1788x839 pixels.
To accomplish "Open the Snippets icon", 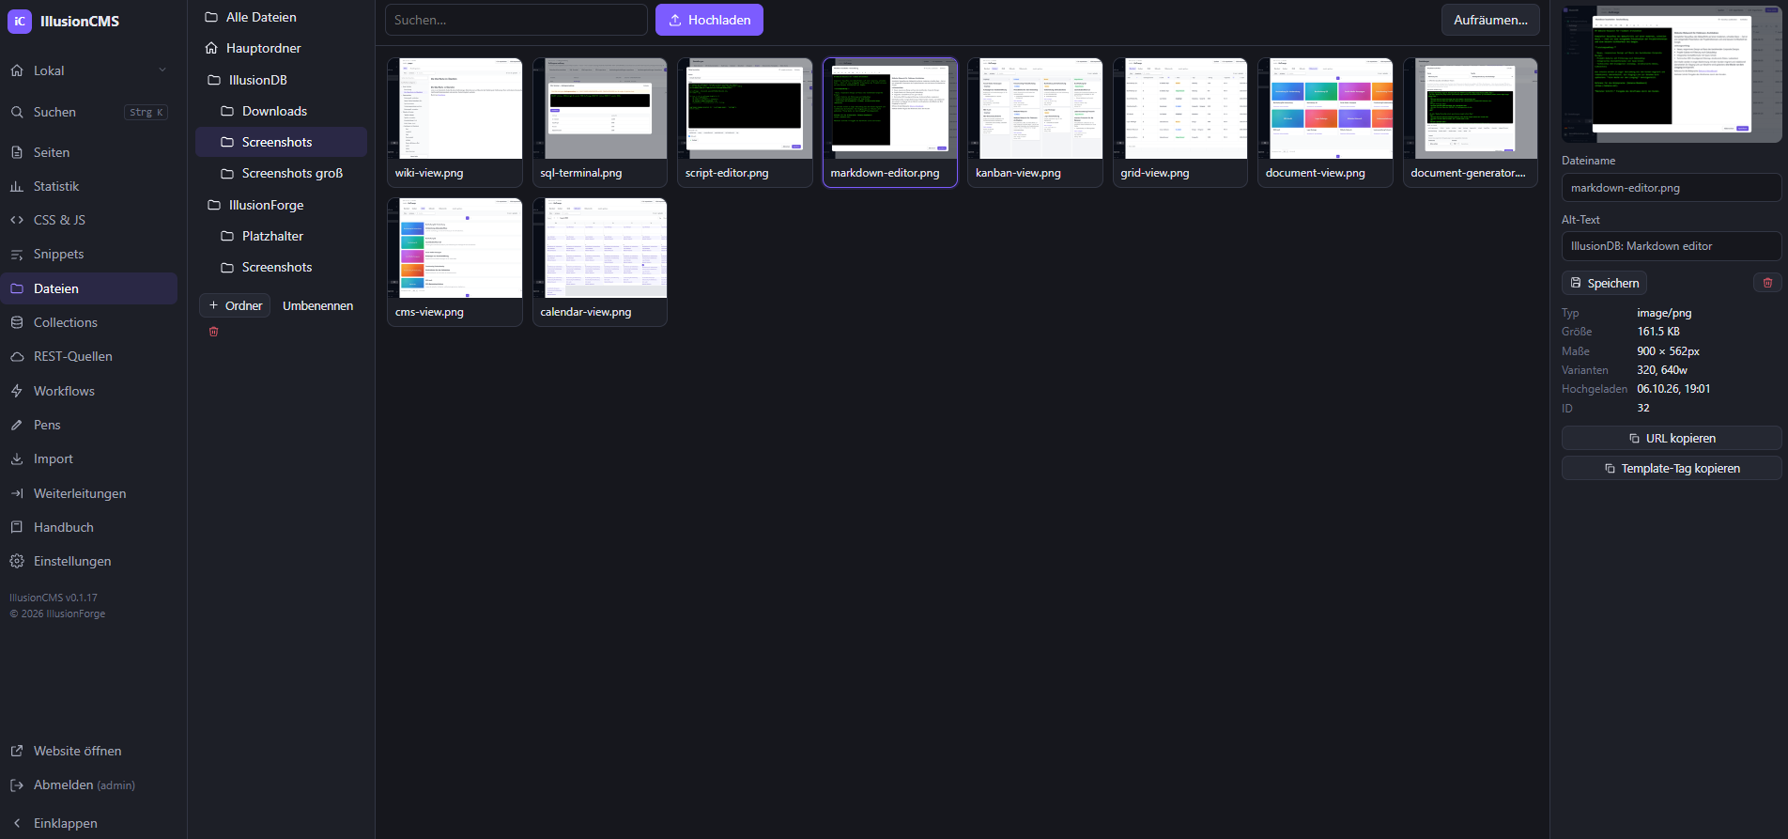I will pyautogui.click(x=17, y=254).
